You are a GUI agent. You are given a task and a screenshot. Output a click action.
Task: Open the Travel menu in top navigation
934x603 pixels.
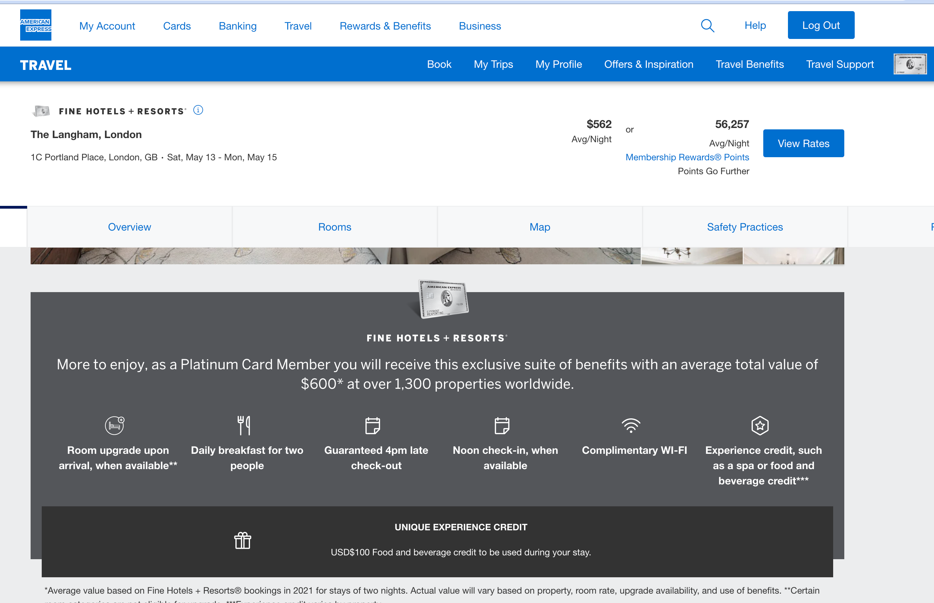(x=298, y=26)
